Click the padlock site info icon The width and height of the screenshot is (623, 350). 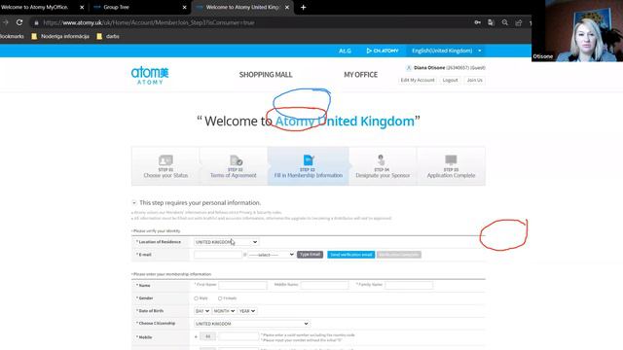point(36,22)
